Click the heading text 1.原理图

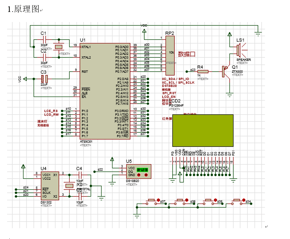click(x=23, y=9)
